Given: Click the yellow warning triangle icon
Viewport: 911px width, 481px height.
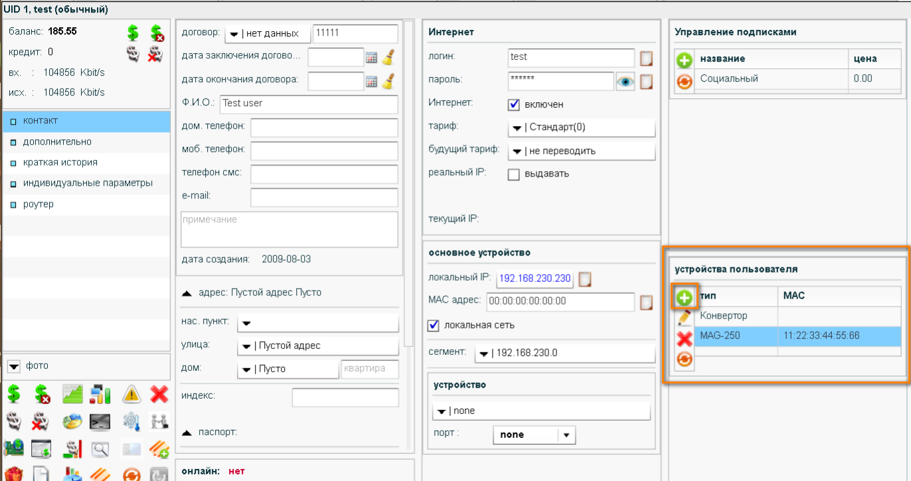Looking at the screenshot, I should pos(131,395).
